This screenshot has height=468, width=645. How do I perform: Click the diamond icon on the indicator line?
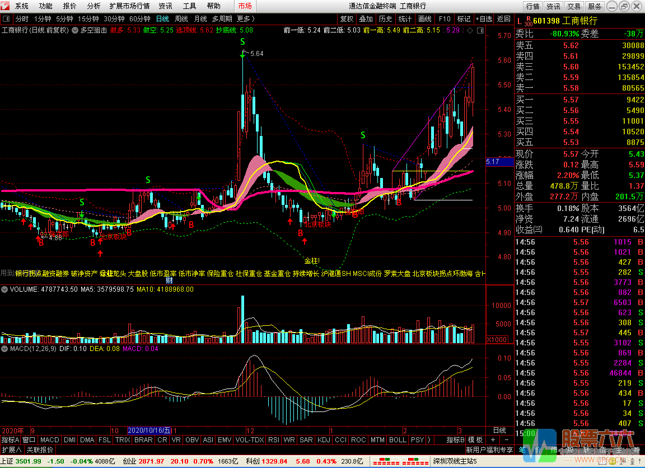(x=470, y=30)
